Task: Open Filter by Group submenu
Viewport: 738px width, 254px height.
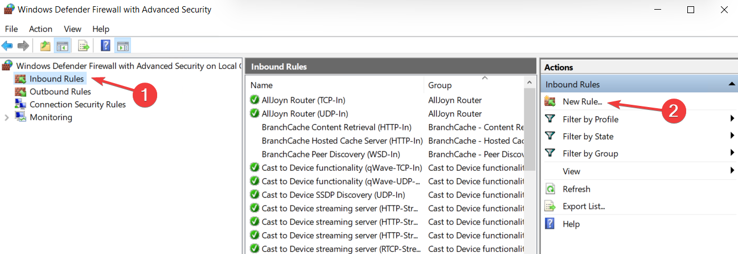Action: pos(590,153)
